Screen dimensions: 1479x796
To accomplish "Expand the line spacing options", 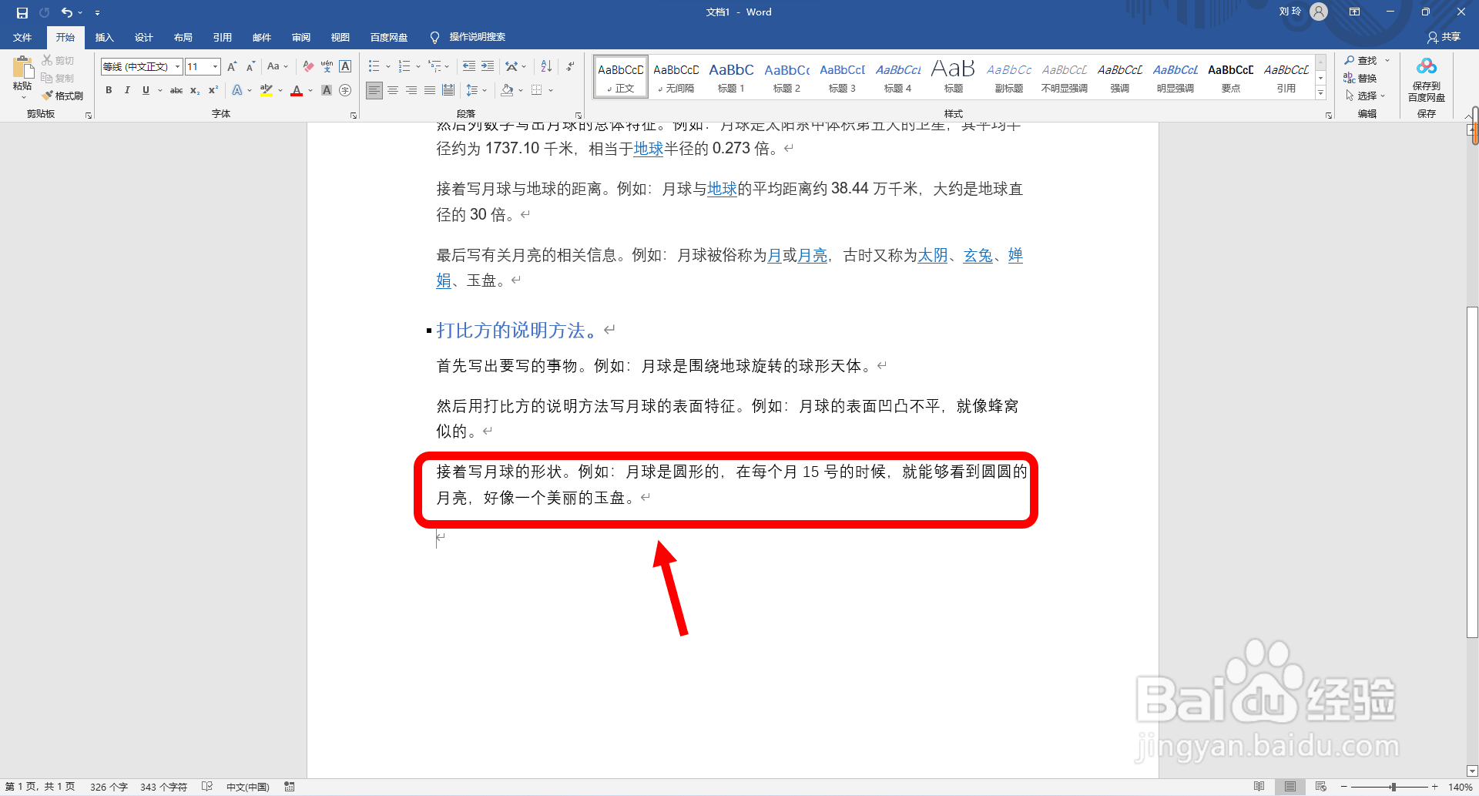I will coord(485,90).
